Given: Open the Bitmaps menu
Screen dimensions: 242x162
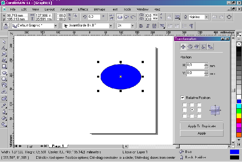Looking at the screenshot, I should click(100, 9).
